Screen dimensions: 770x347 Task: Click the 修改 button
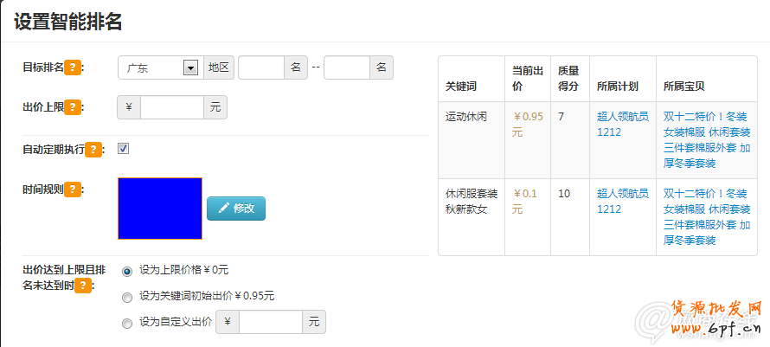(x=236, y=209)
